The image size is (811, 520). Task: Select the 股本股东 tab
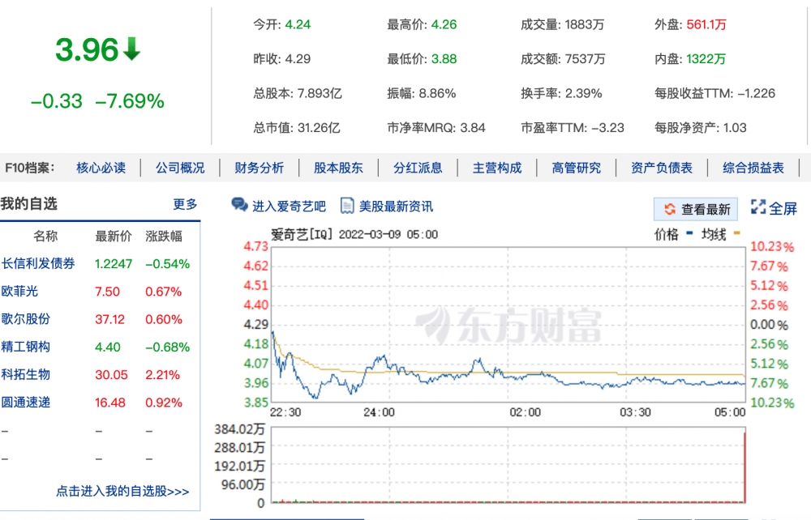[x=338, y=168]
